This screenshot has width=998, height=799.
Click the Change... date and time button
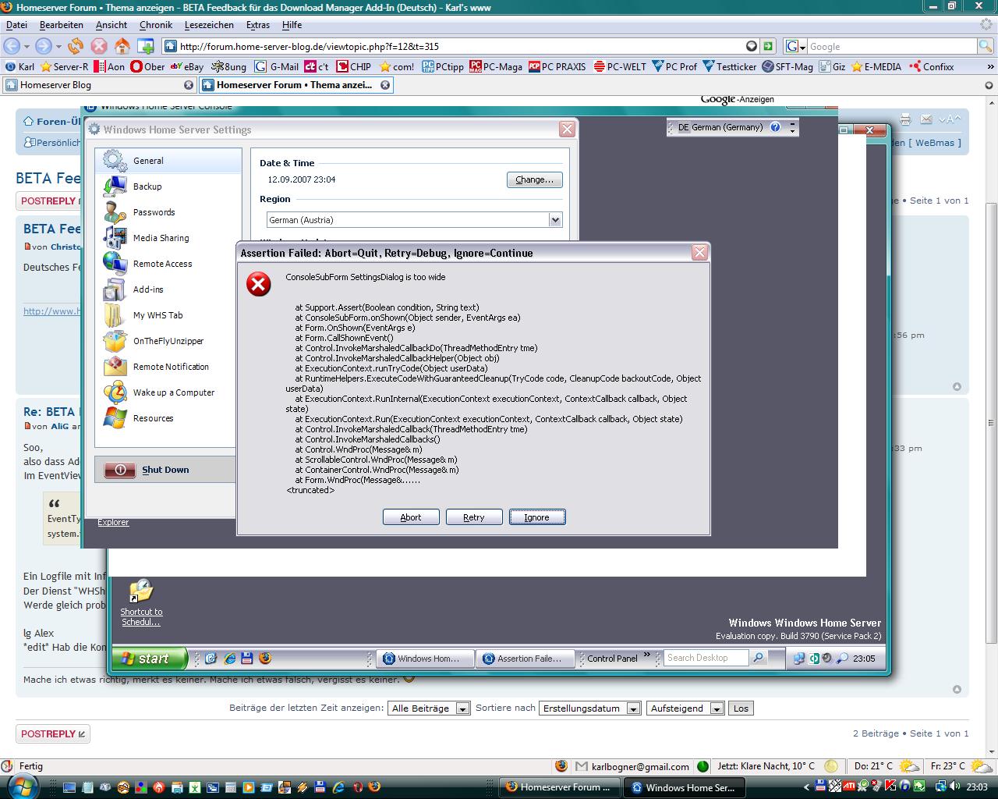tap(534, 179)
